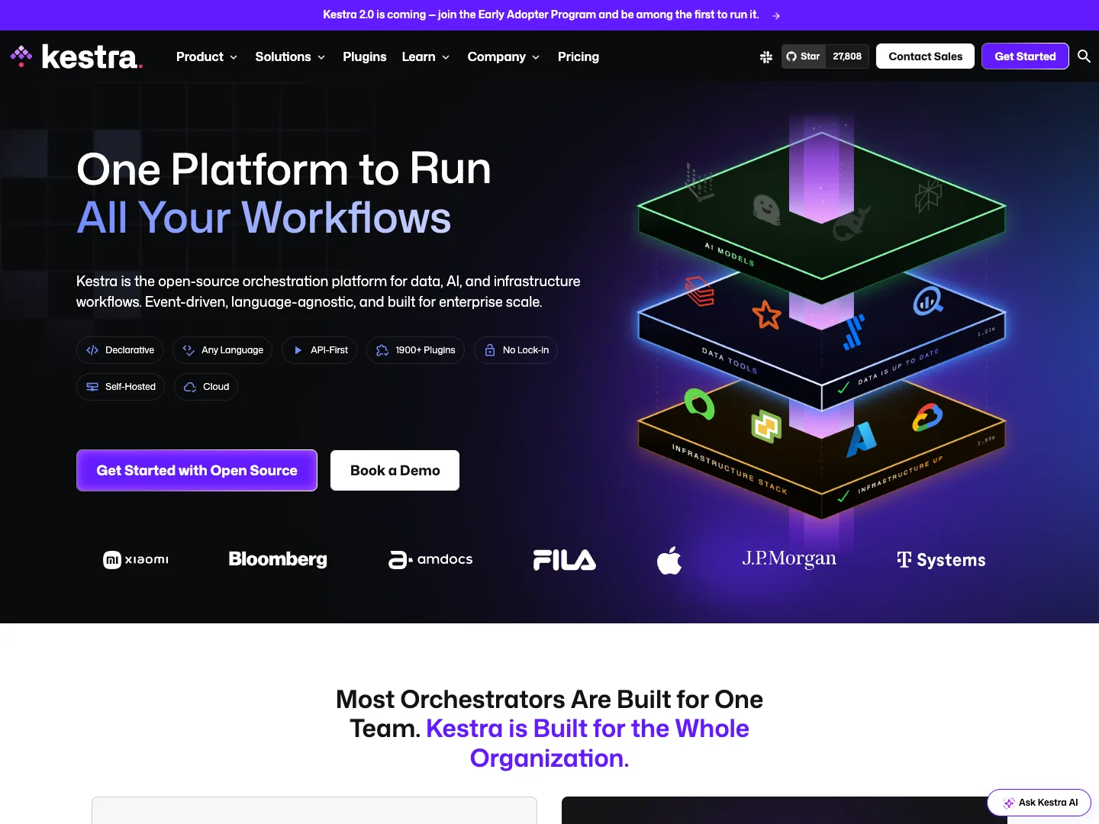Expand the Solutions dropdown menu
The width and height of the screenshot is (1099, 824).
290,56
